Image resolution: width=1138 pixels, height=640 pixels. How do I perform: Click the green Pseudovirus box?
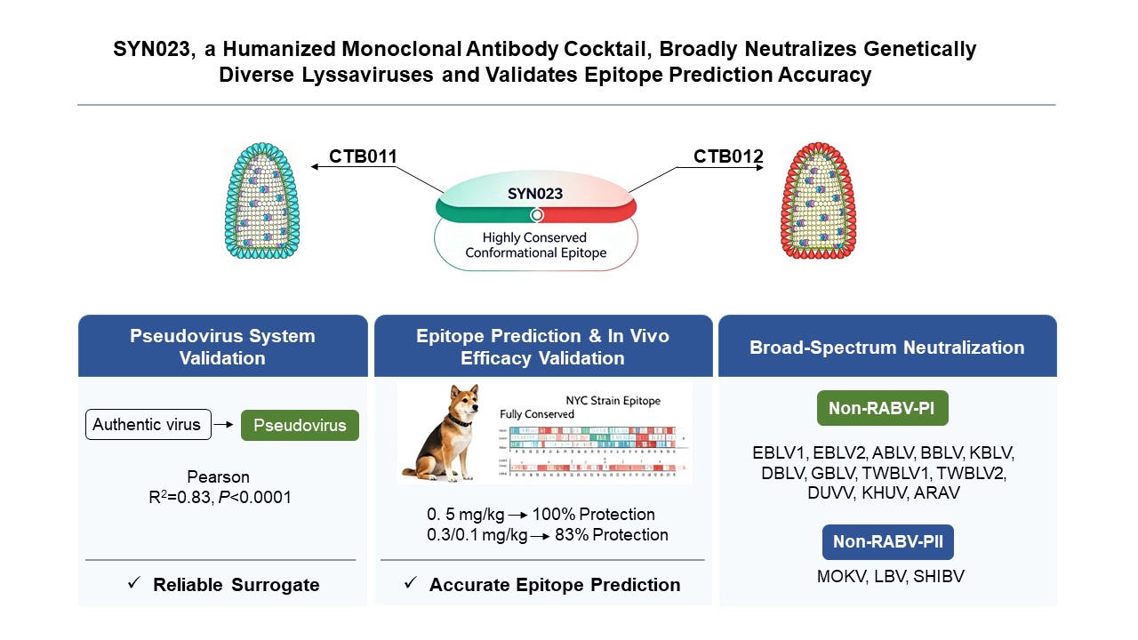coord(300,425)
